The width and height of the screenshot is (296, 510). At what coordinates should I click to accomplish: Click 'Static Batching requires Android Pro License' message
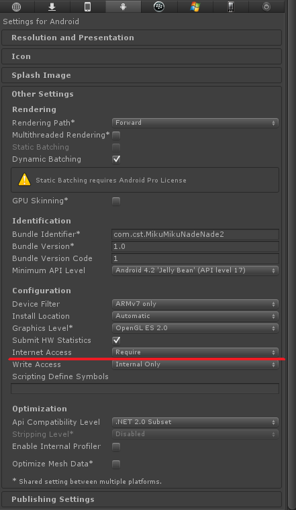tap(111, 181)
